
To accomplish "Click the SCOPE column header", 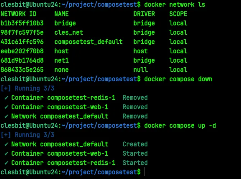I will point(178,14).
